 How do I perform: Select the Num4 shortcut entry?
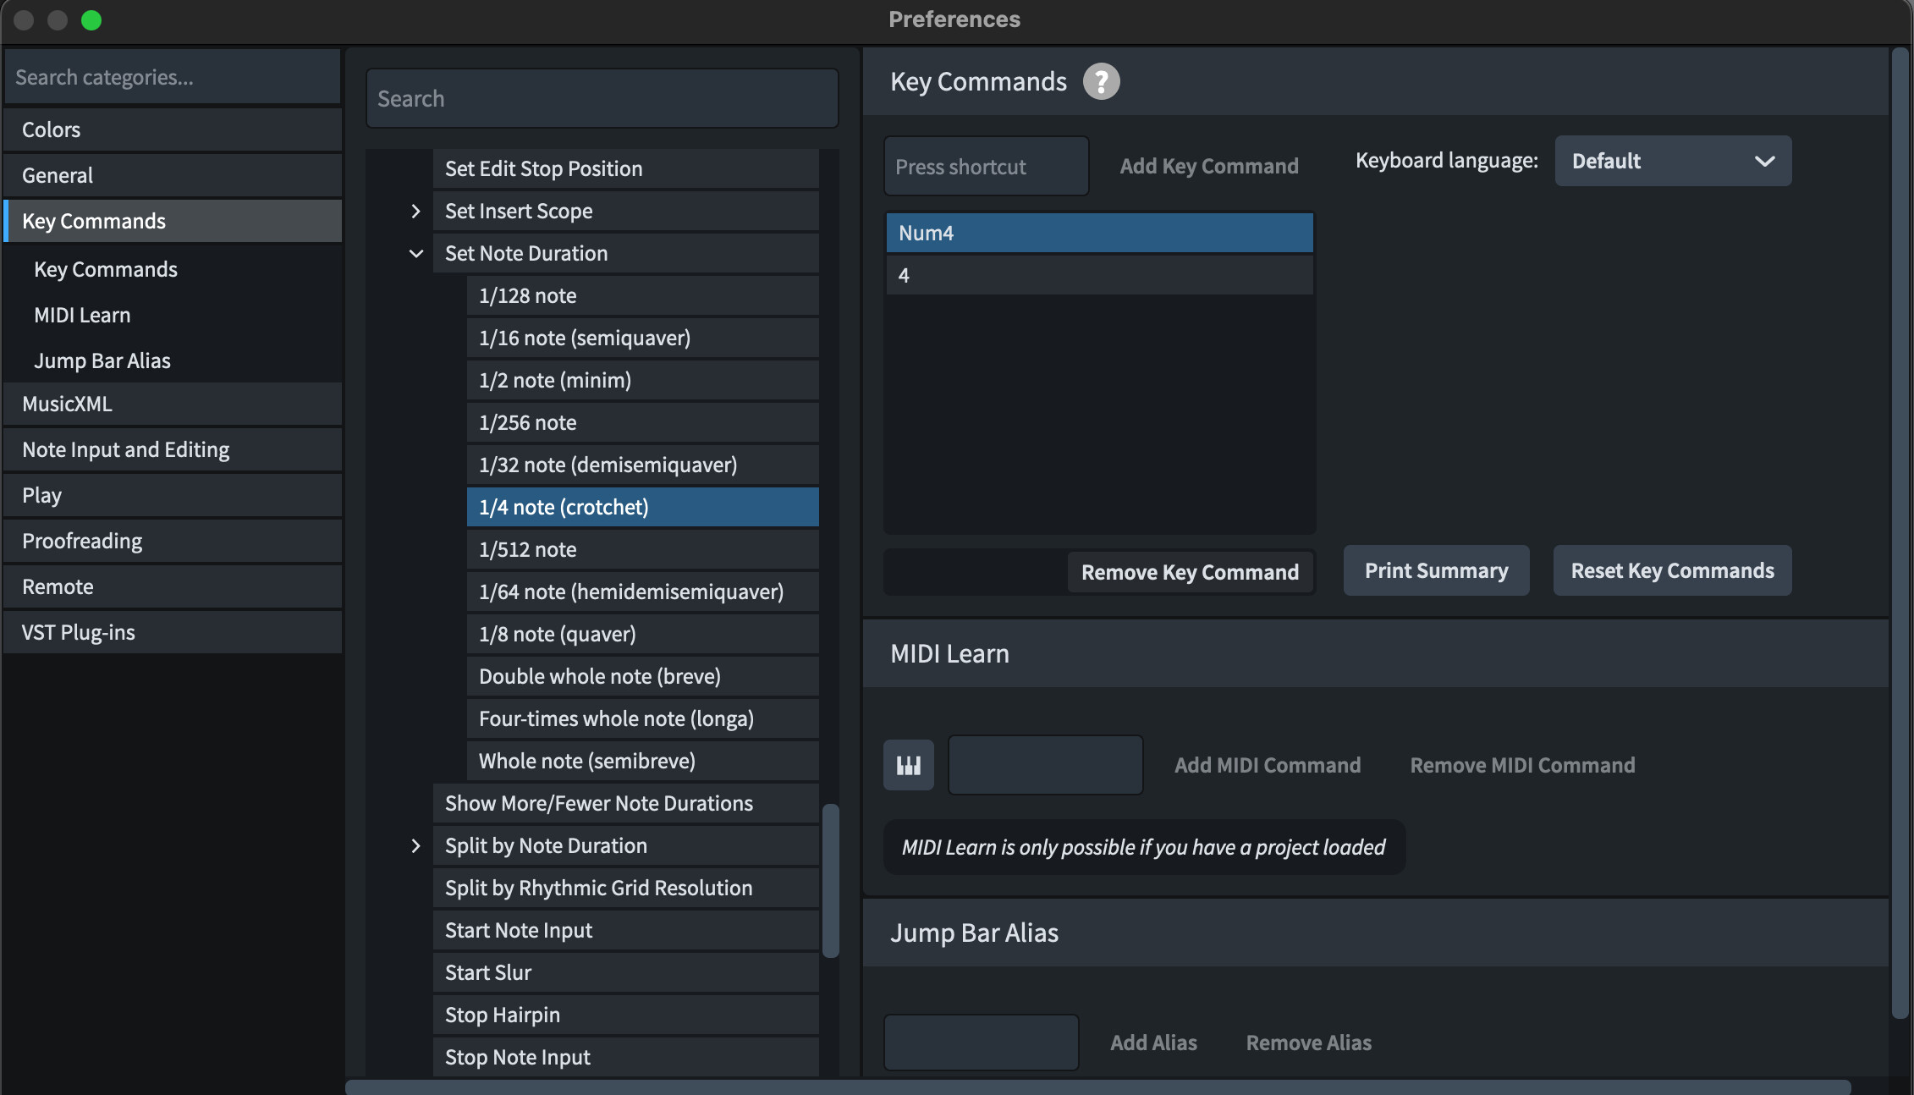coord(1099,233)
